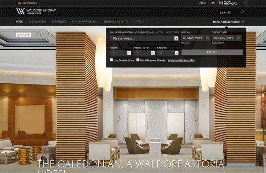Open My Reservations link

coord(28,3)
